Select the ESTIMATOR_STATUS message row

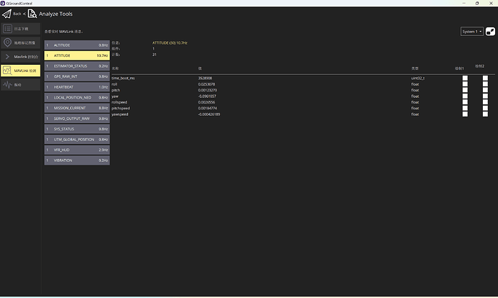tap(77, 66)
